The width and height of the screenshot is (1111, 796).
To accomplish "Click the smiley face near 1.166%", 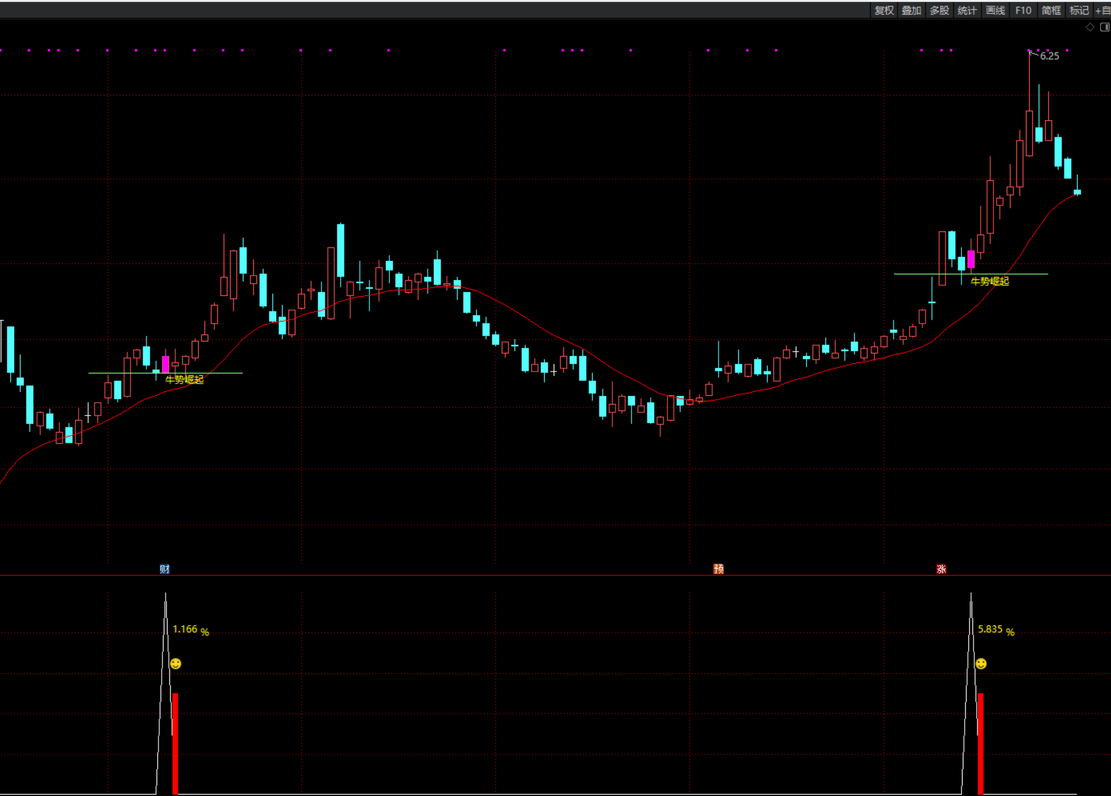I will [x=176, y=664].
